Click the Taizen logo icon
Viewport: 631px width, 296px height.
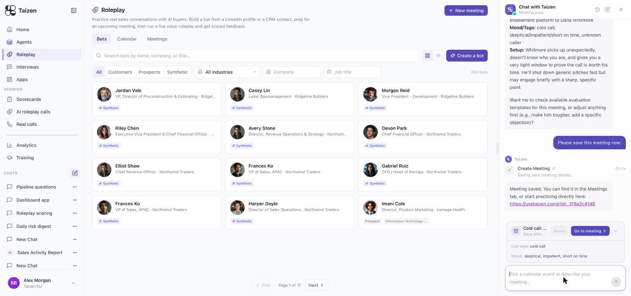tap(10, 10)
